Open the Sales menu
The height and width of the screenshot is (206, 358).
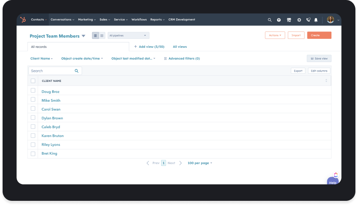tap(105, 20)
